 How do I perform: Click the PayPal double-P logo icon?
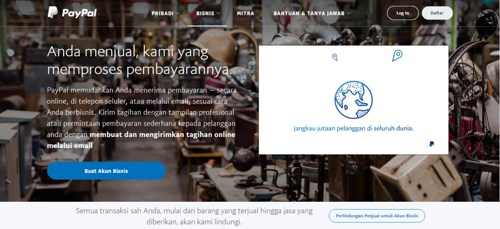(53, 12)
